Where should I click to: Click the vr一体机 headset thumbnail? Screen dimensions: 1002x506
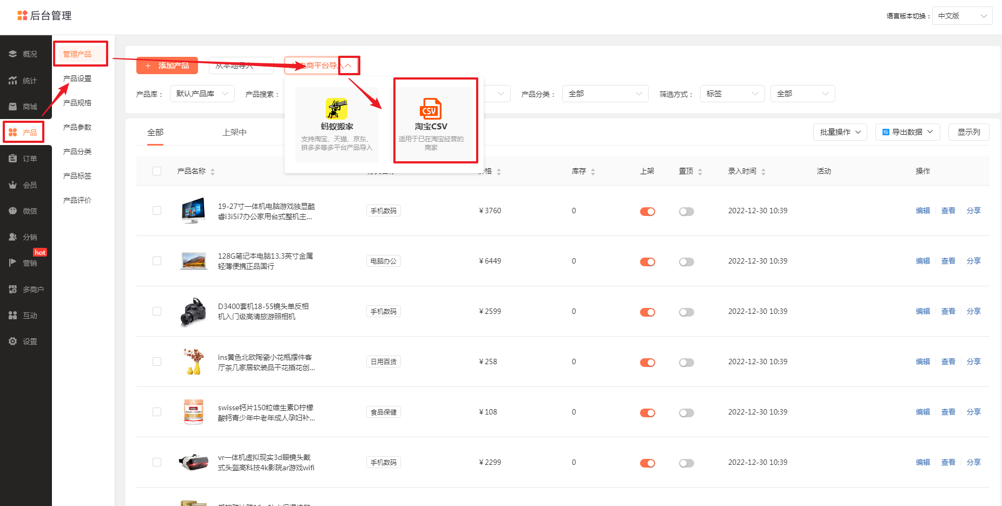[x=194, y=462]
